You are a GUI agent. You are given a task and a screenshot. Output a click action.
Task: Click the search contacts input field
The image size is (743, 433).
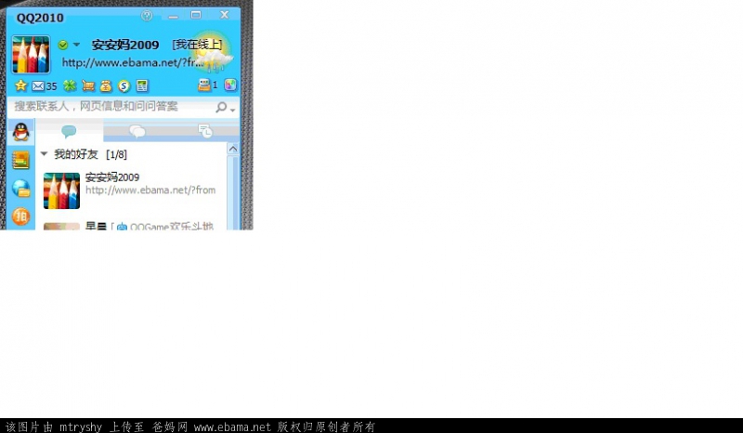[x=111, y=107]
